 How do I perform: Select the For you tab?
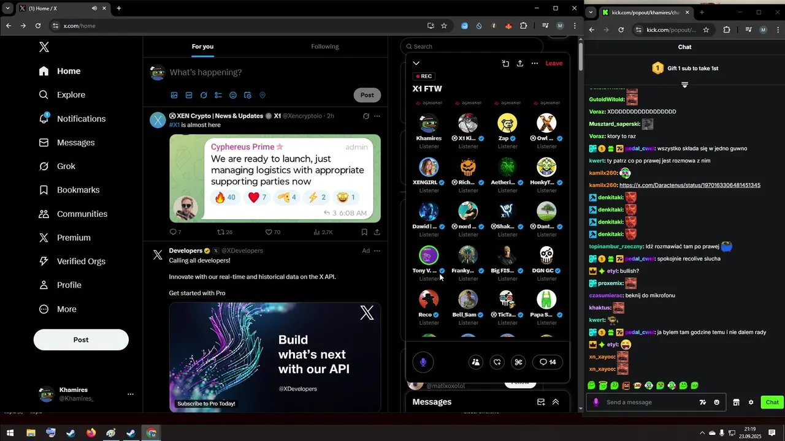202,47
